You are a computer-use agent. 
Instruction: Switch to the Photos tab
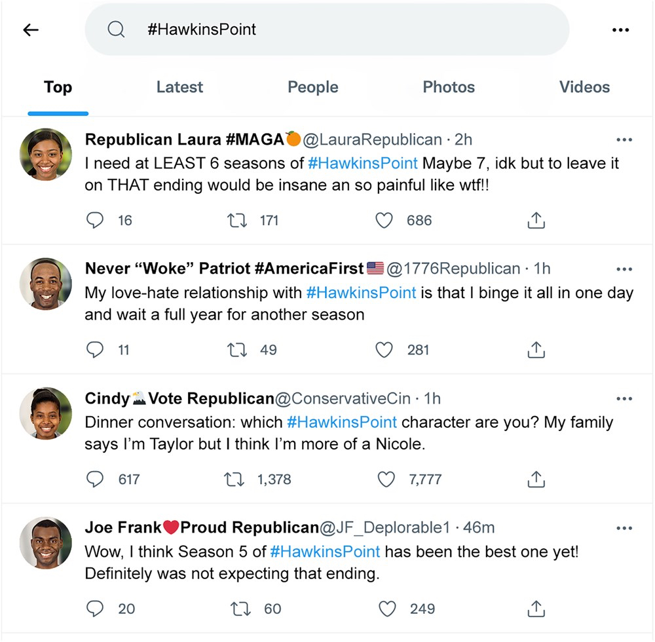449,87
